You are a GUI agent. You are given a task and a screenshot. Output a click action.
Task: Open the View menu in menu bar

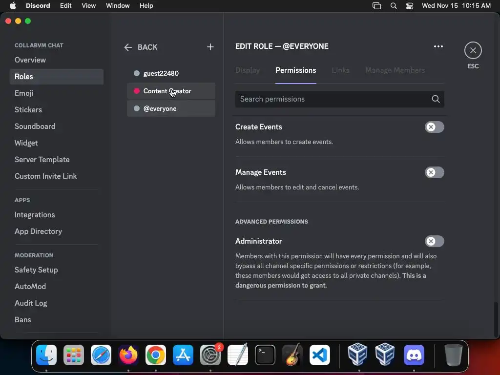pos(89,6)
